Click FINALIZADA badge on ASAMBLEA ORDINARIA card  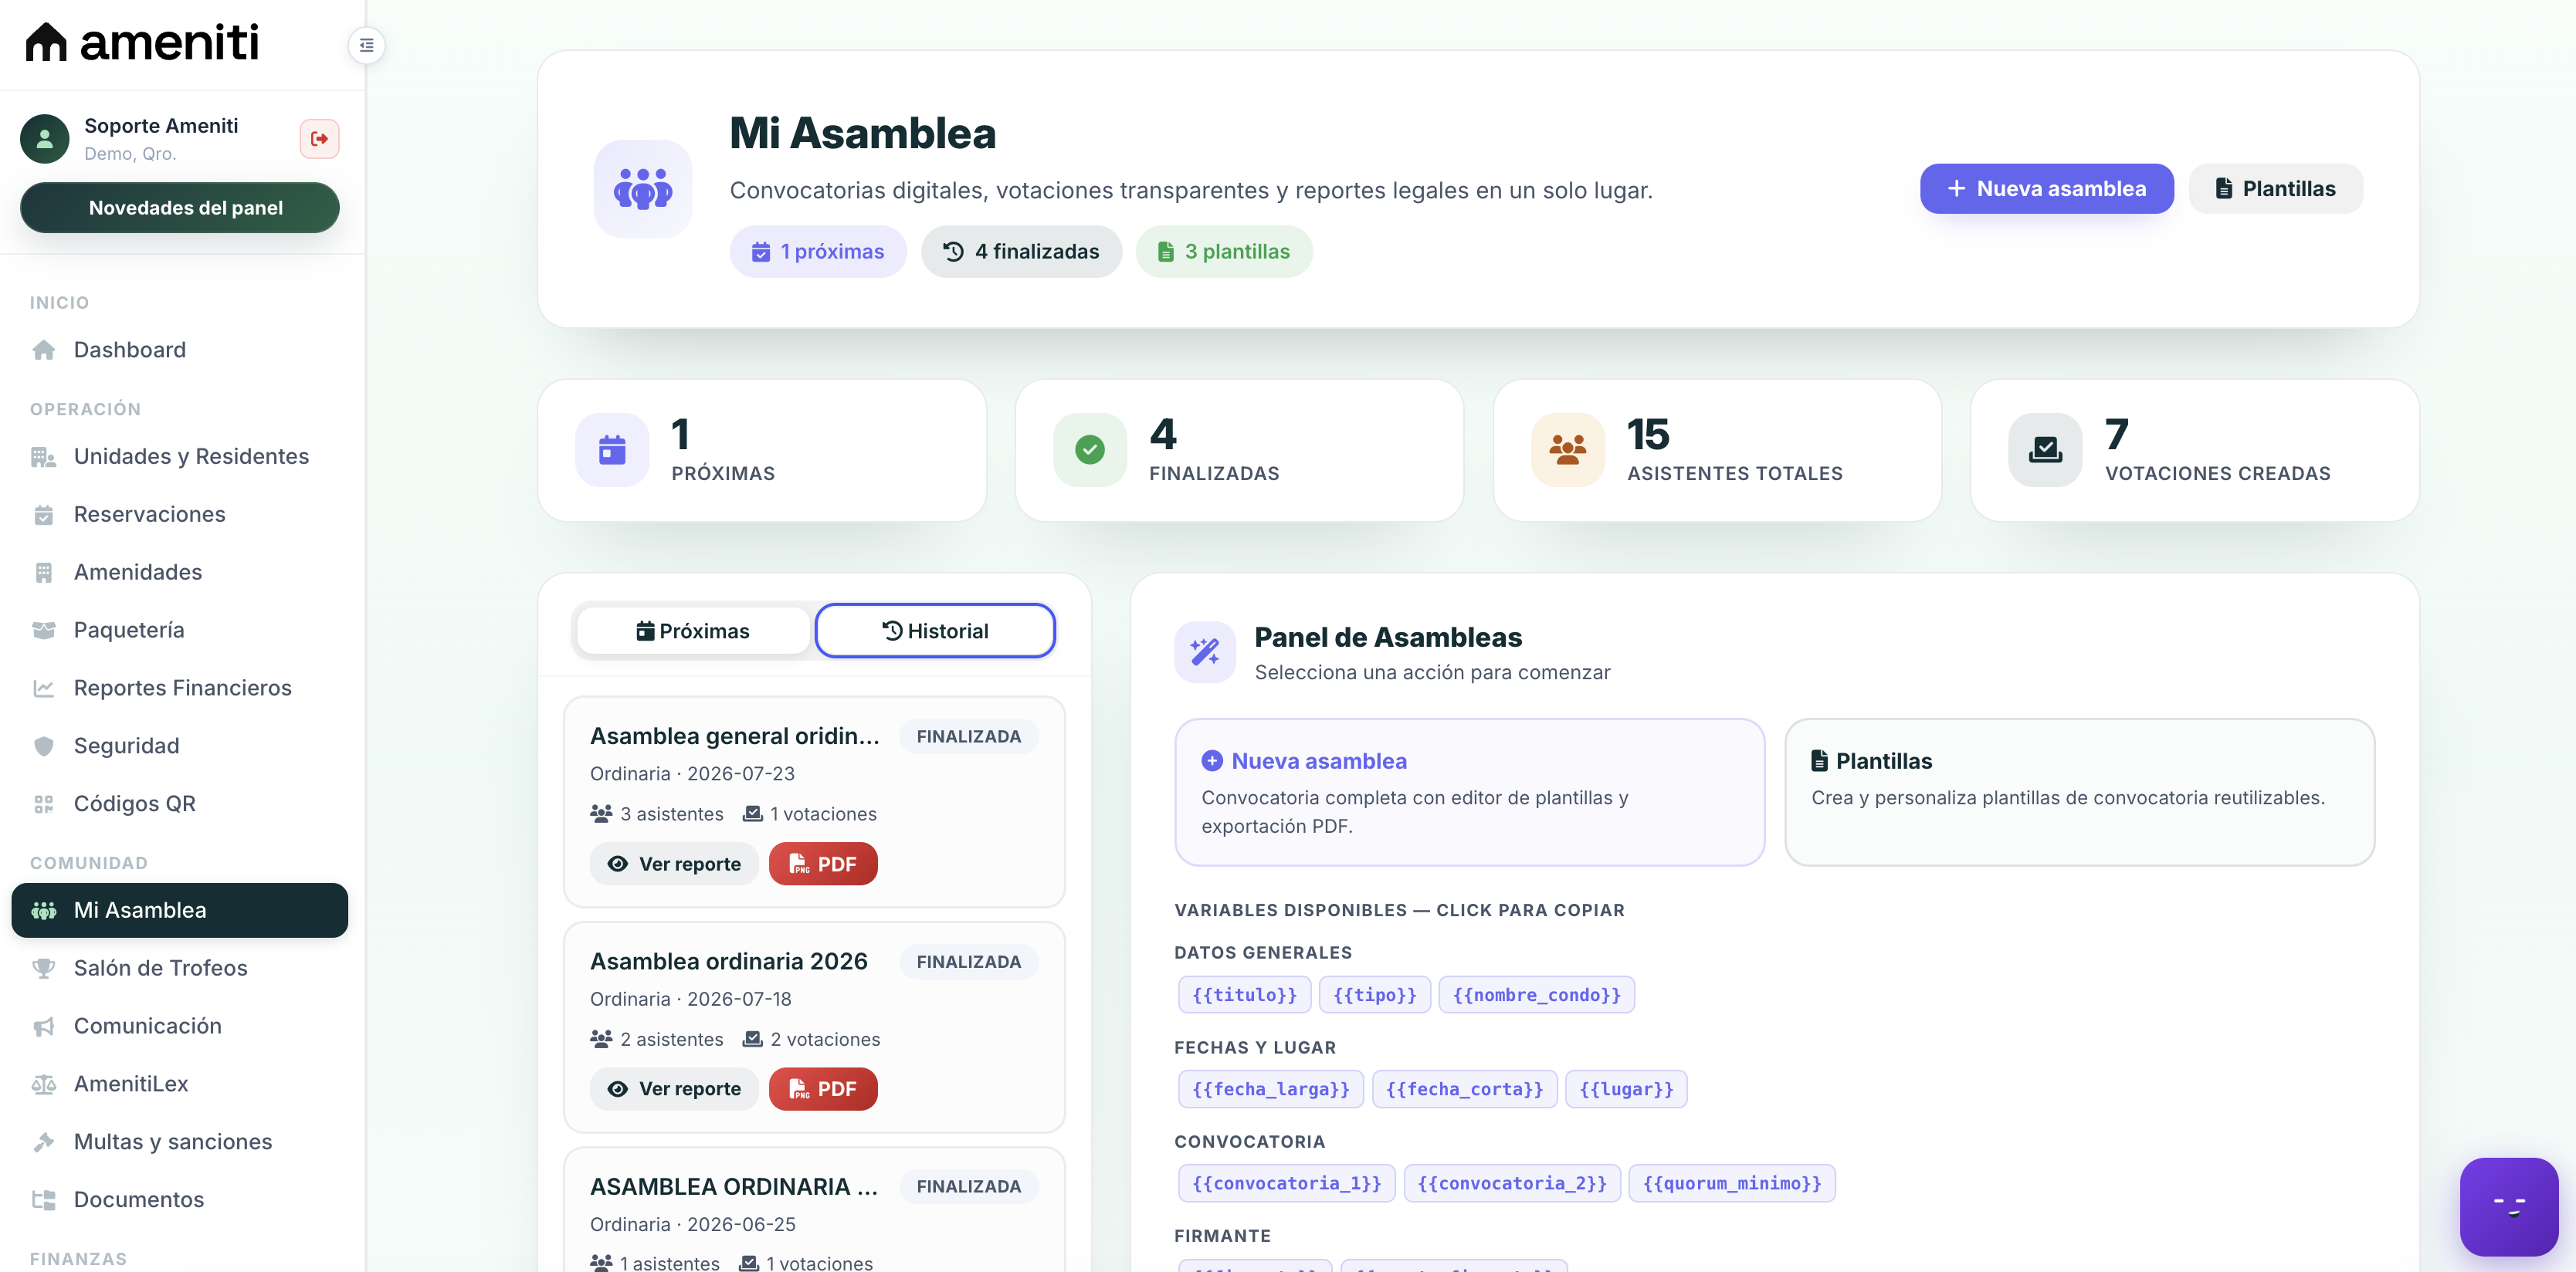[968, 1186]
